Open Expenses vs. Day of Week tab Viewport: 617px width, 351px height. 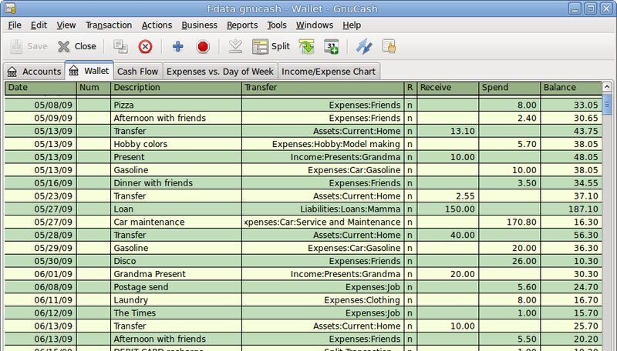[220, 72]
